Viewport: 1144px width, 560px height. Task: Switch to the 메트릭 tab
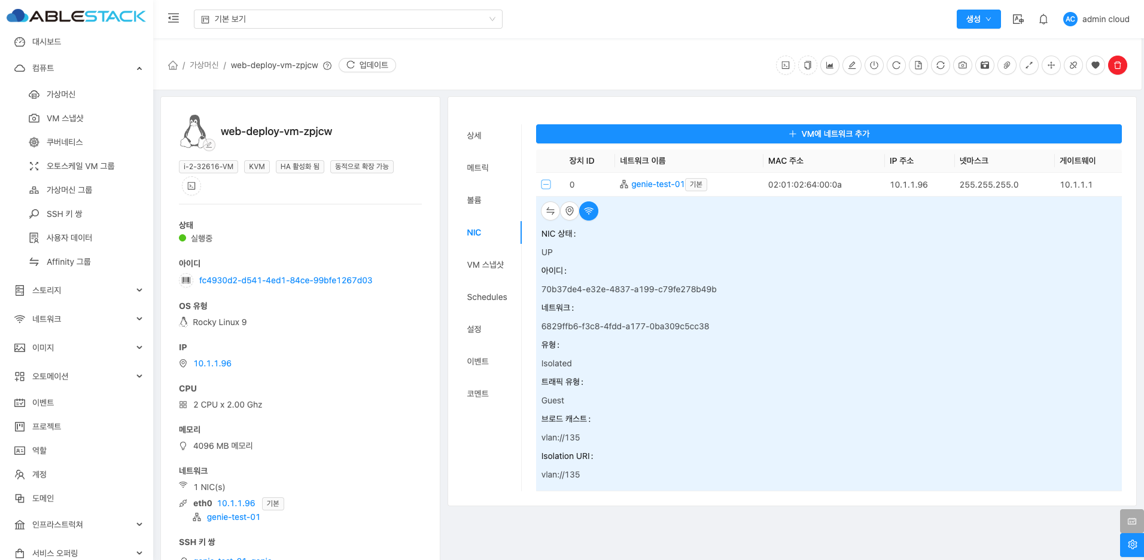(477, 168)
